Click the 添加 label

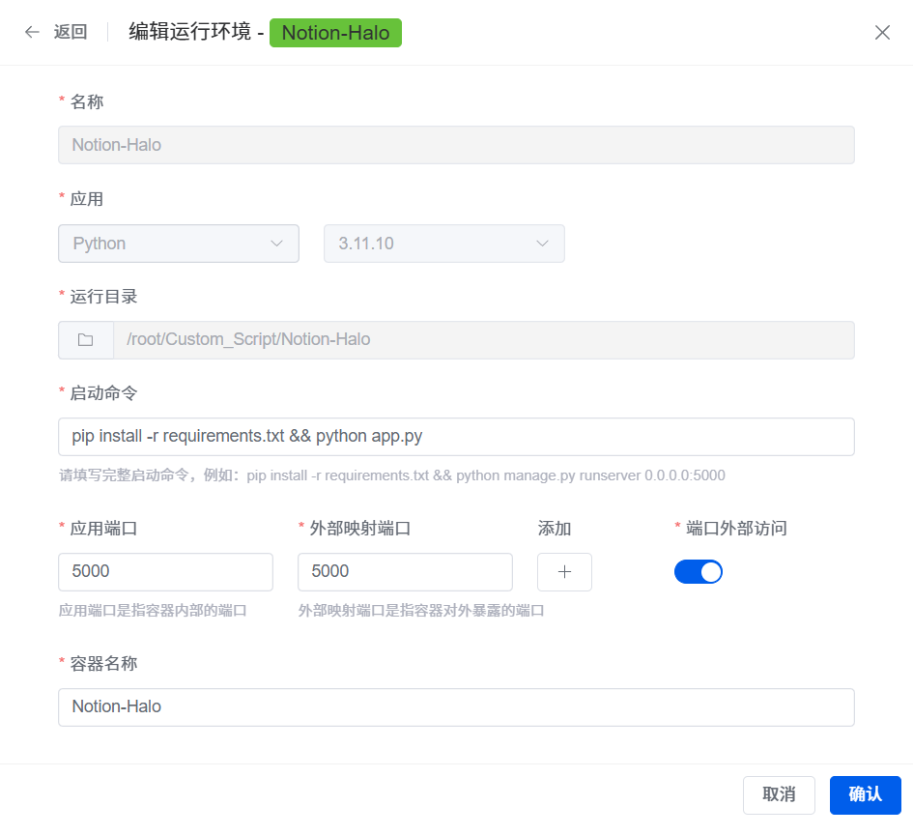554,529
